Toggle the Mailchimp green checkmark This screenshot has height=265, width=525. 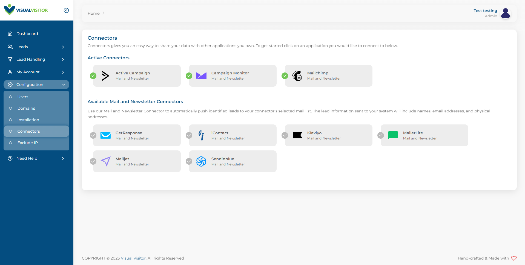pos(285,76)
